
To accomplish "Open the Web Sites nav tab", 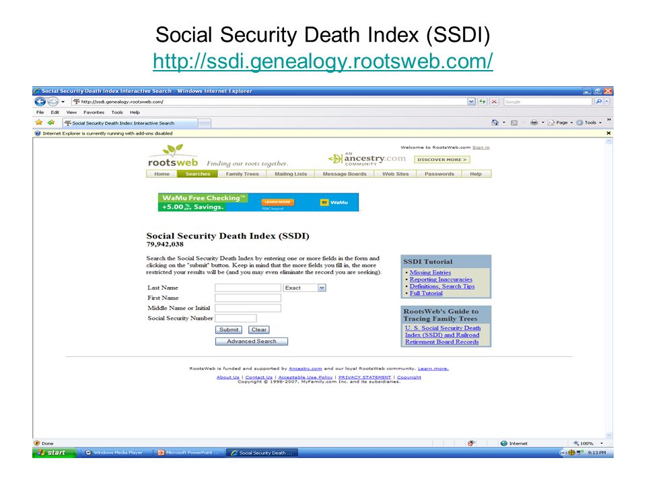I will [x=396, y=174].
